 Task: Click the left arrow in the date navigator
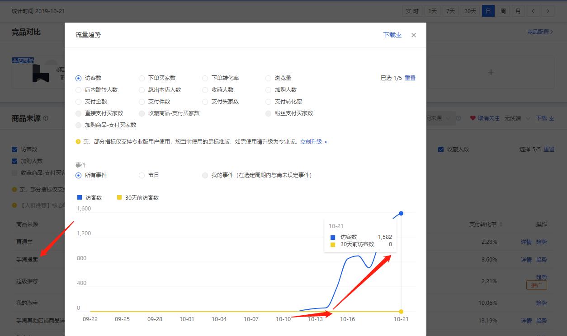point(533,10)
